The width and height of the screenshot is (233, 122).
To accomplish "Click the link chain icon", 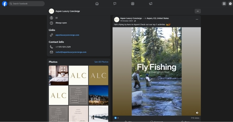I will click(x=52, y=35).
